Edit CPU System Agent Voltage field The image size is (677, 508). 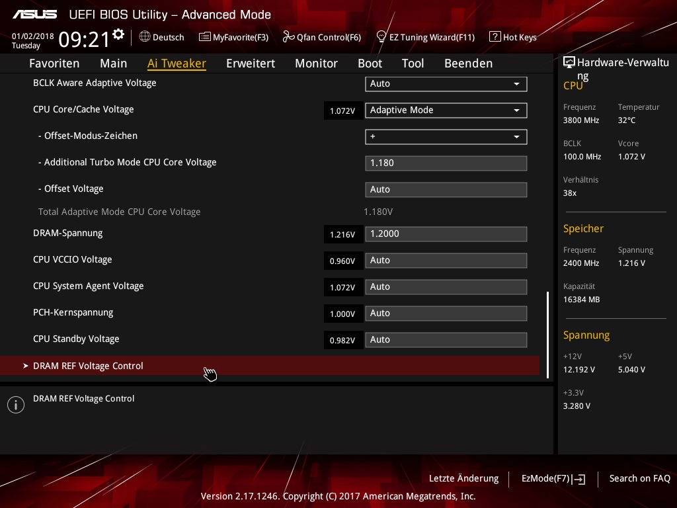pos(446,287)
